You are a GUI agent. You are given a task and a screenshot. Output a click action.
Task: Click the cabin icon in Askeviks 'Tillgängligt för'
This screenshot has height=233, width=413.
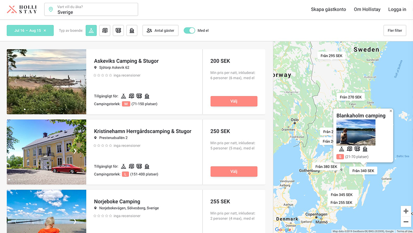(147, 96)
